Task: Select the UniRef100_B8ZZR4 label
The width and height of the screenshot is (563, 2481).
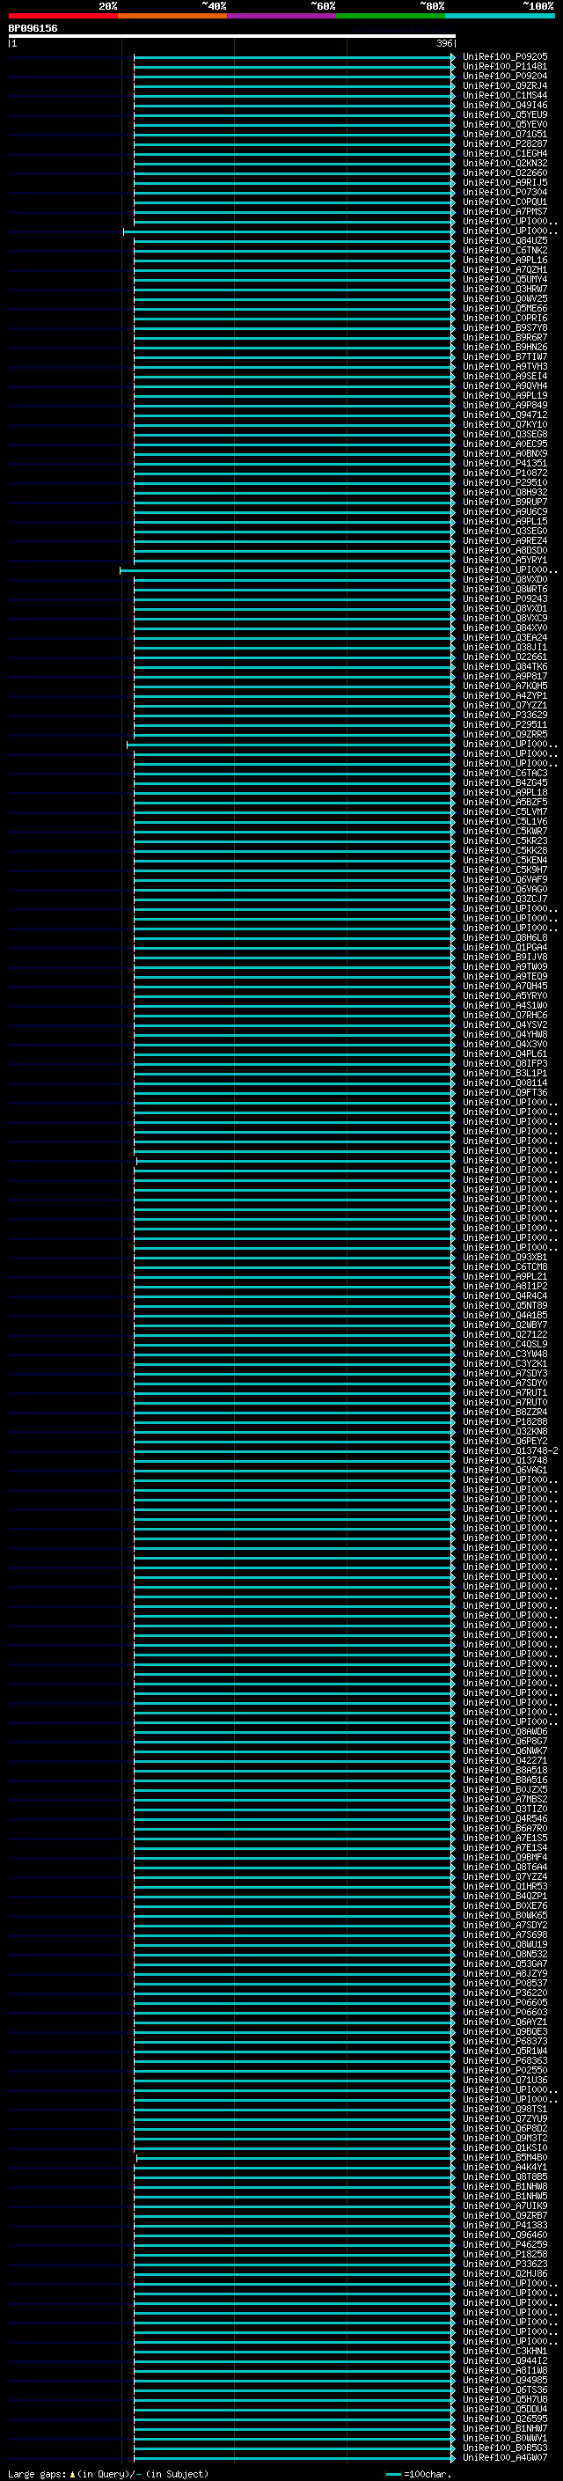Action: click(x=505, y=1412)
